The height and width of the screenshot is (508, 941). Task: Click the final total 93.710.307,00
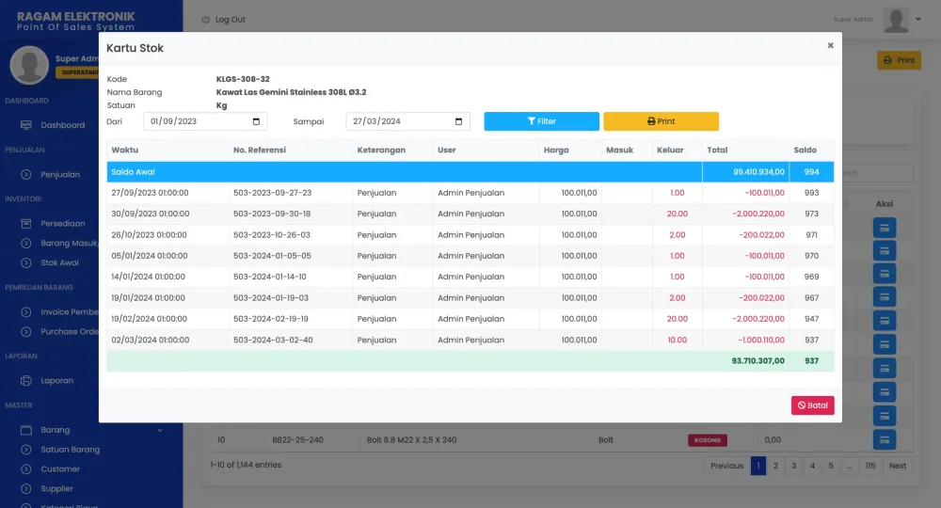[758, 361]
